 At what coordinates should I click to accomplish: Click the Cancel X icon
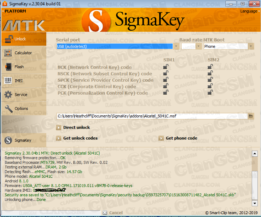pyautogui.click(x=105, y=213)
